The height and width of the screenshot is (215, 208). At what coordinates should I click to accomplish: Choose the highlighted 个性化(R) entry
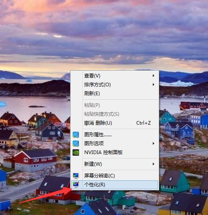pos(114,185)
